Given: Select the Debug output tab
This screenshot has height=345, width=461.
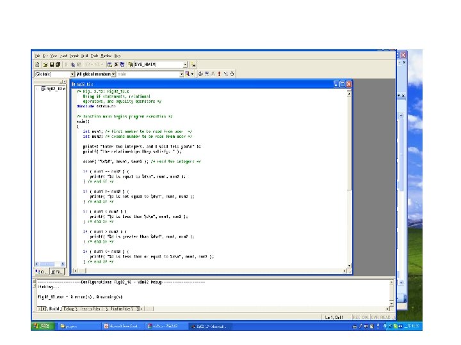Looking at the screenshot, I should point(69,309).
